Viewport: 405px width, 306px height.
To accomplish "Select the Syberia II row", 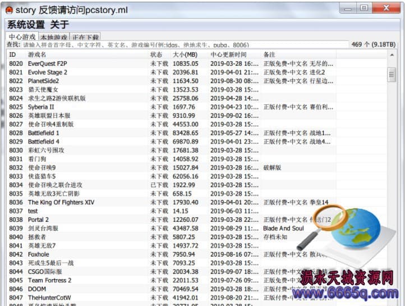I will [x=197, y=107].
